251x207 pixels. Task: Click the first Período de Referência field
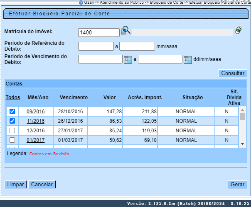pyautogui.click(x=96, y=46)
